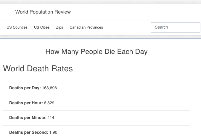Select the 'How Many People Die Each Day' heading

click(x=97, y=52)
